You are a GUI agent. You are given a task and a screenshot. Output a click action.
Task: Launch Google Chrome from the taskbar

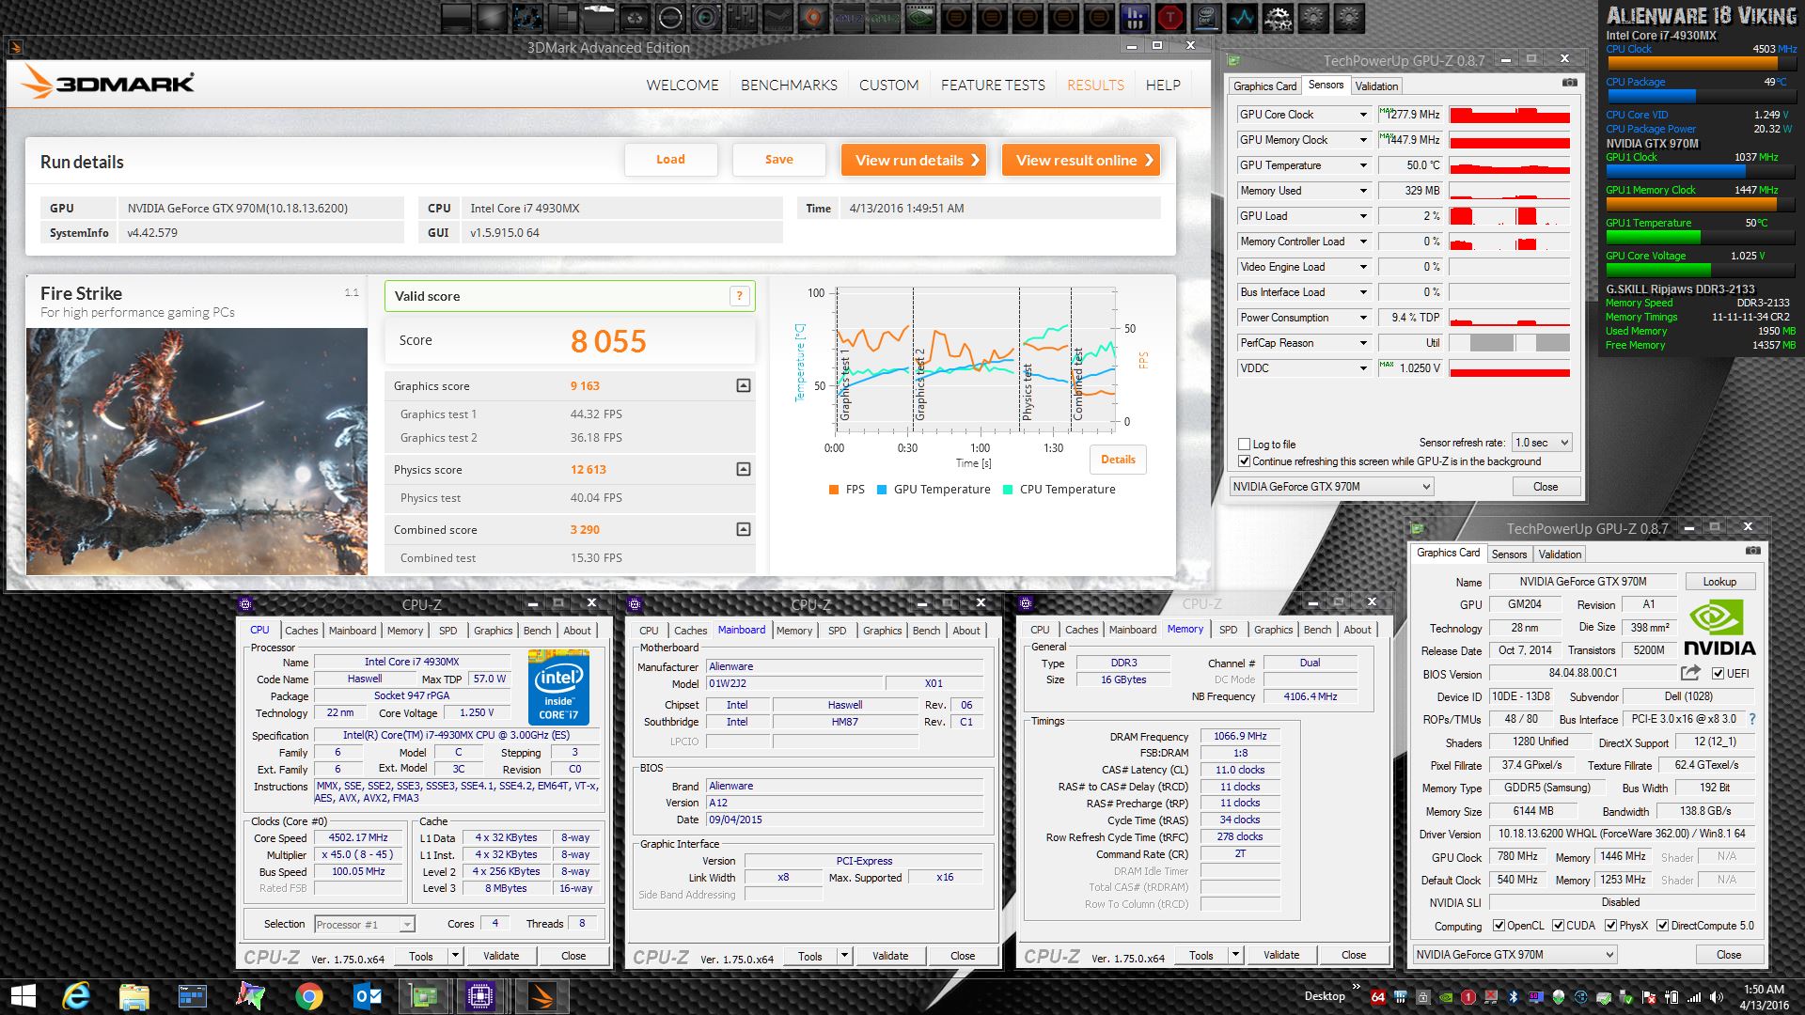pyautogui.click(x=308, y=996)
